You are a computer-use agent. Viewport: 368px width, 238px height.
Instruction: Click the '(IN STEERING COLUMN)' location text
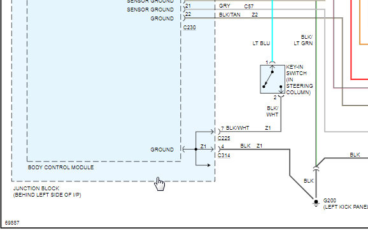[299, 86]
